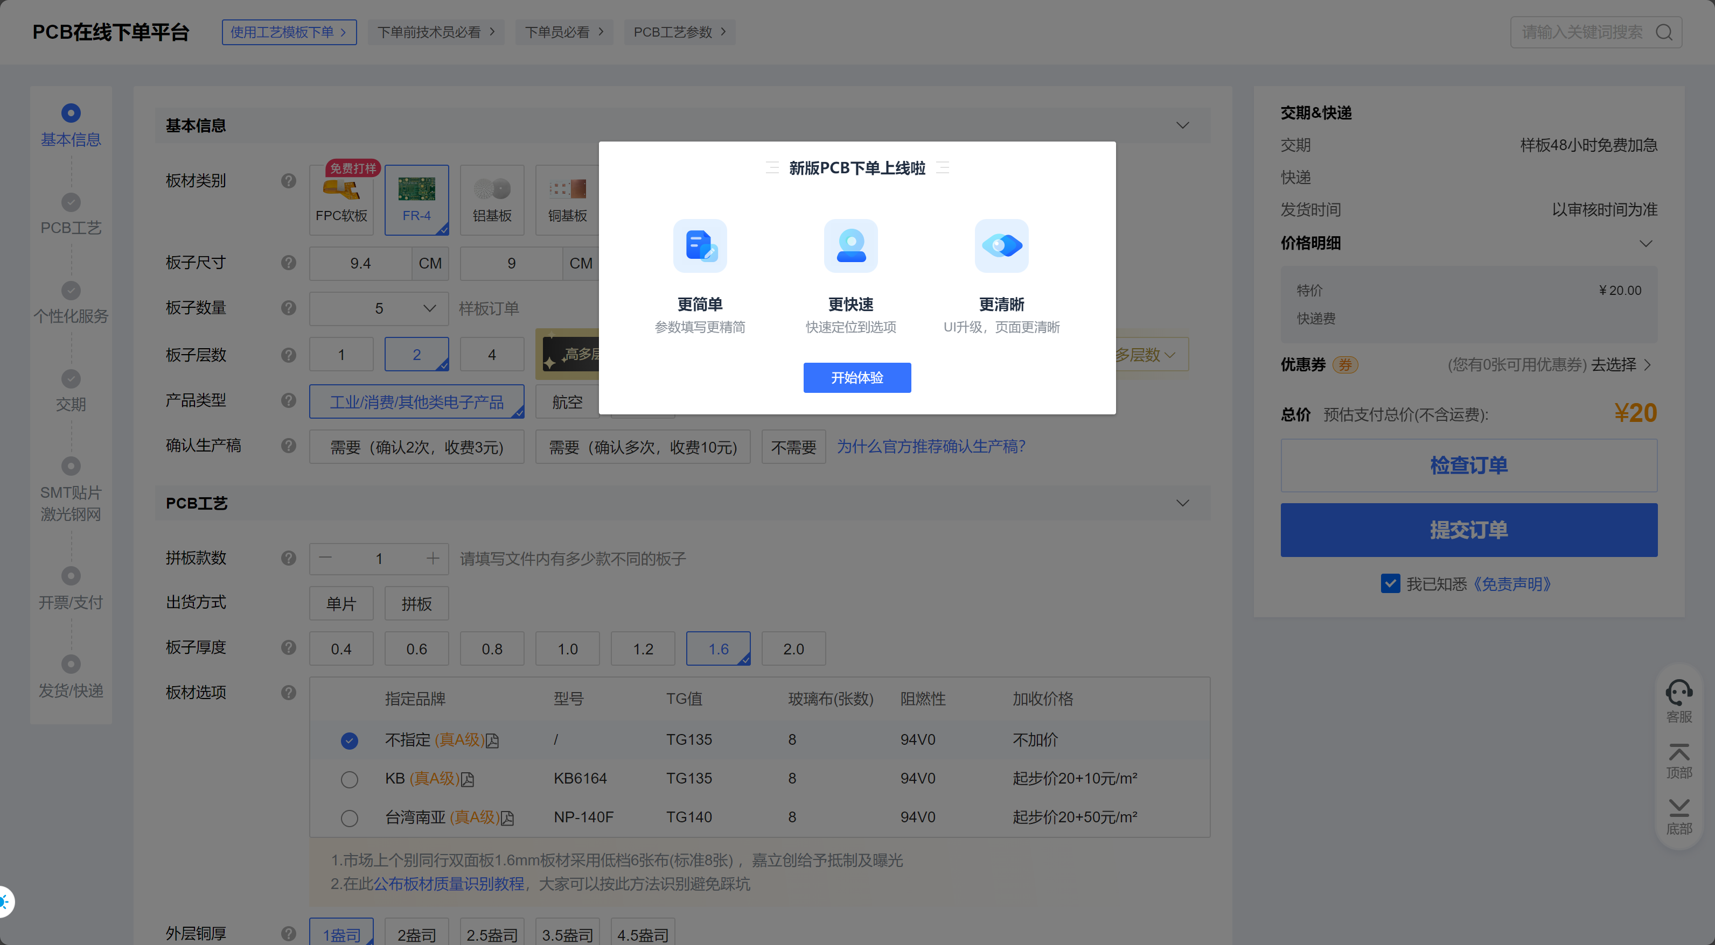
Task: Click help icon beside 板子厚度
Action: coord(288,647)
